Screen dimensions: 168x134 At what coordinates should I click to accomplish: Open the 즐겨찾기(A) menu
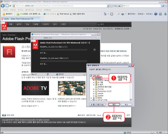(30, 10)
